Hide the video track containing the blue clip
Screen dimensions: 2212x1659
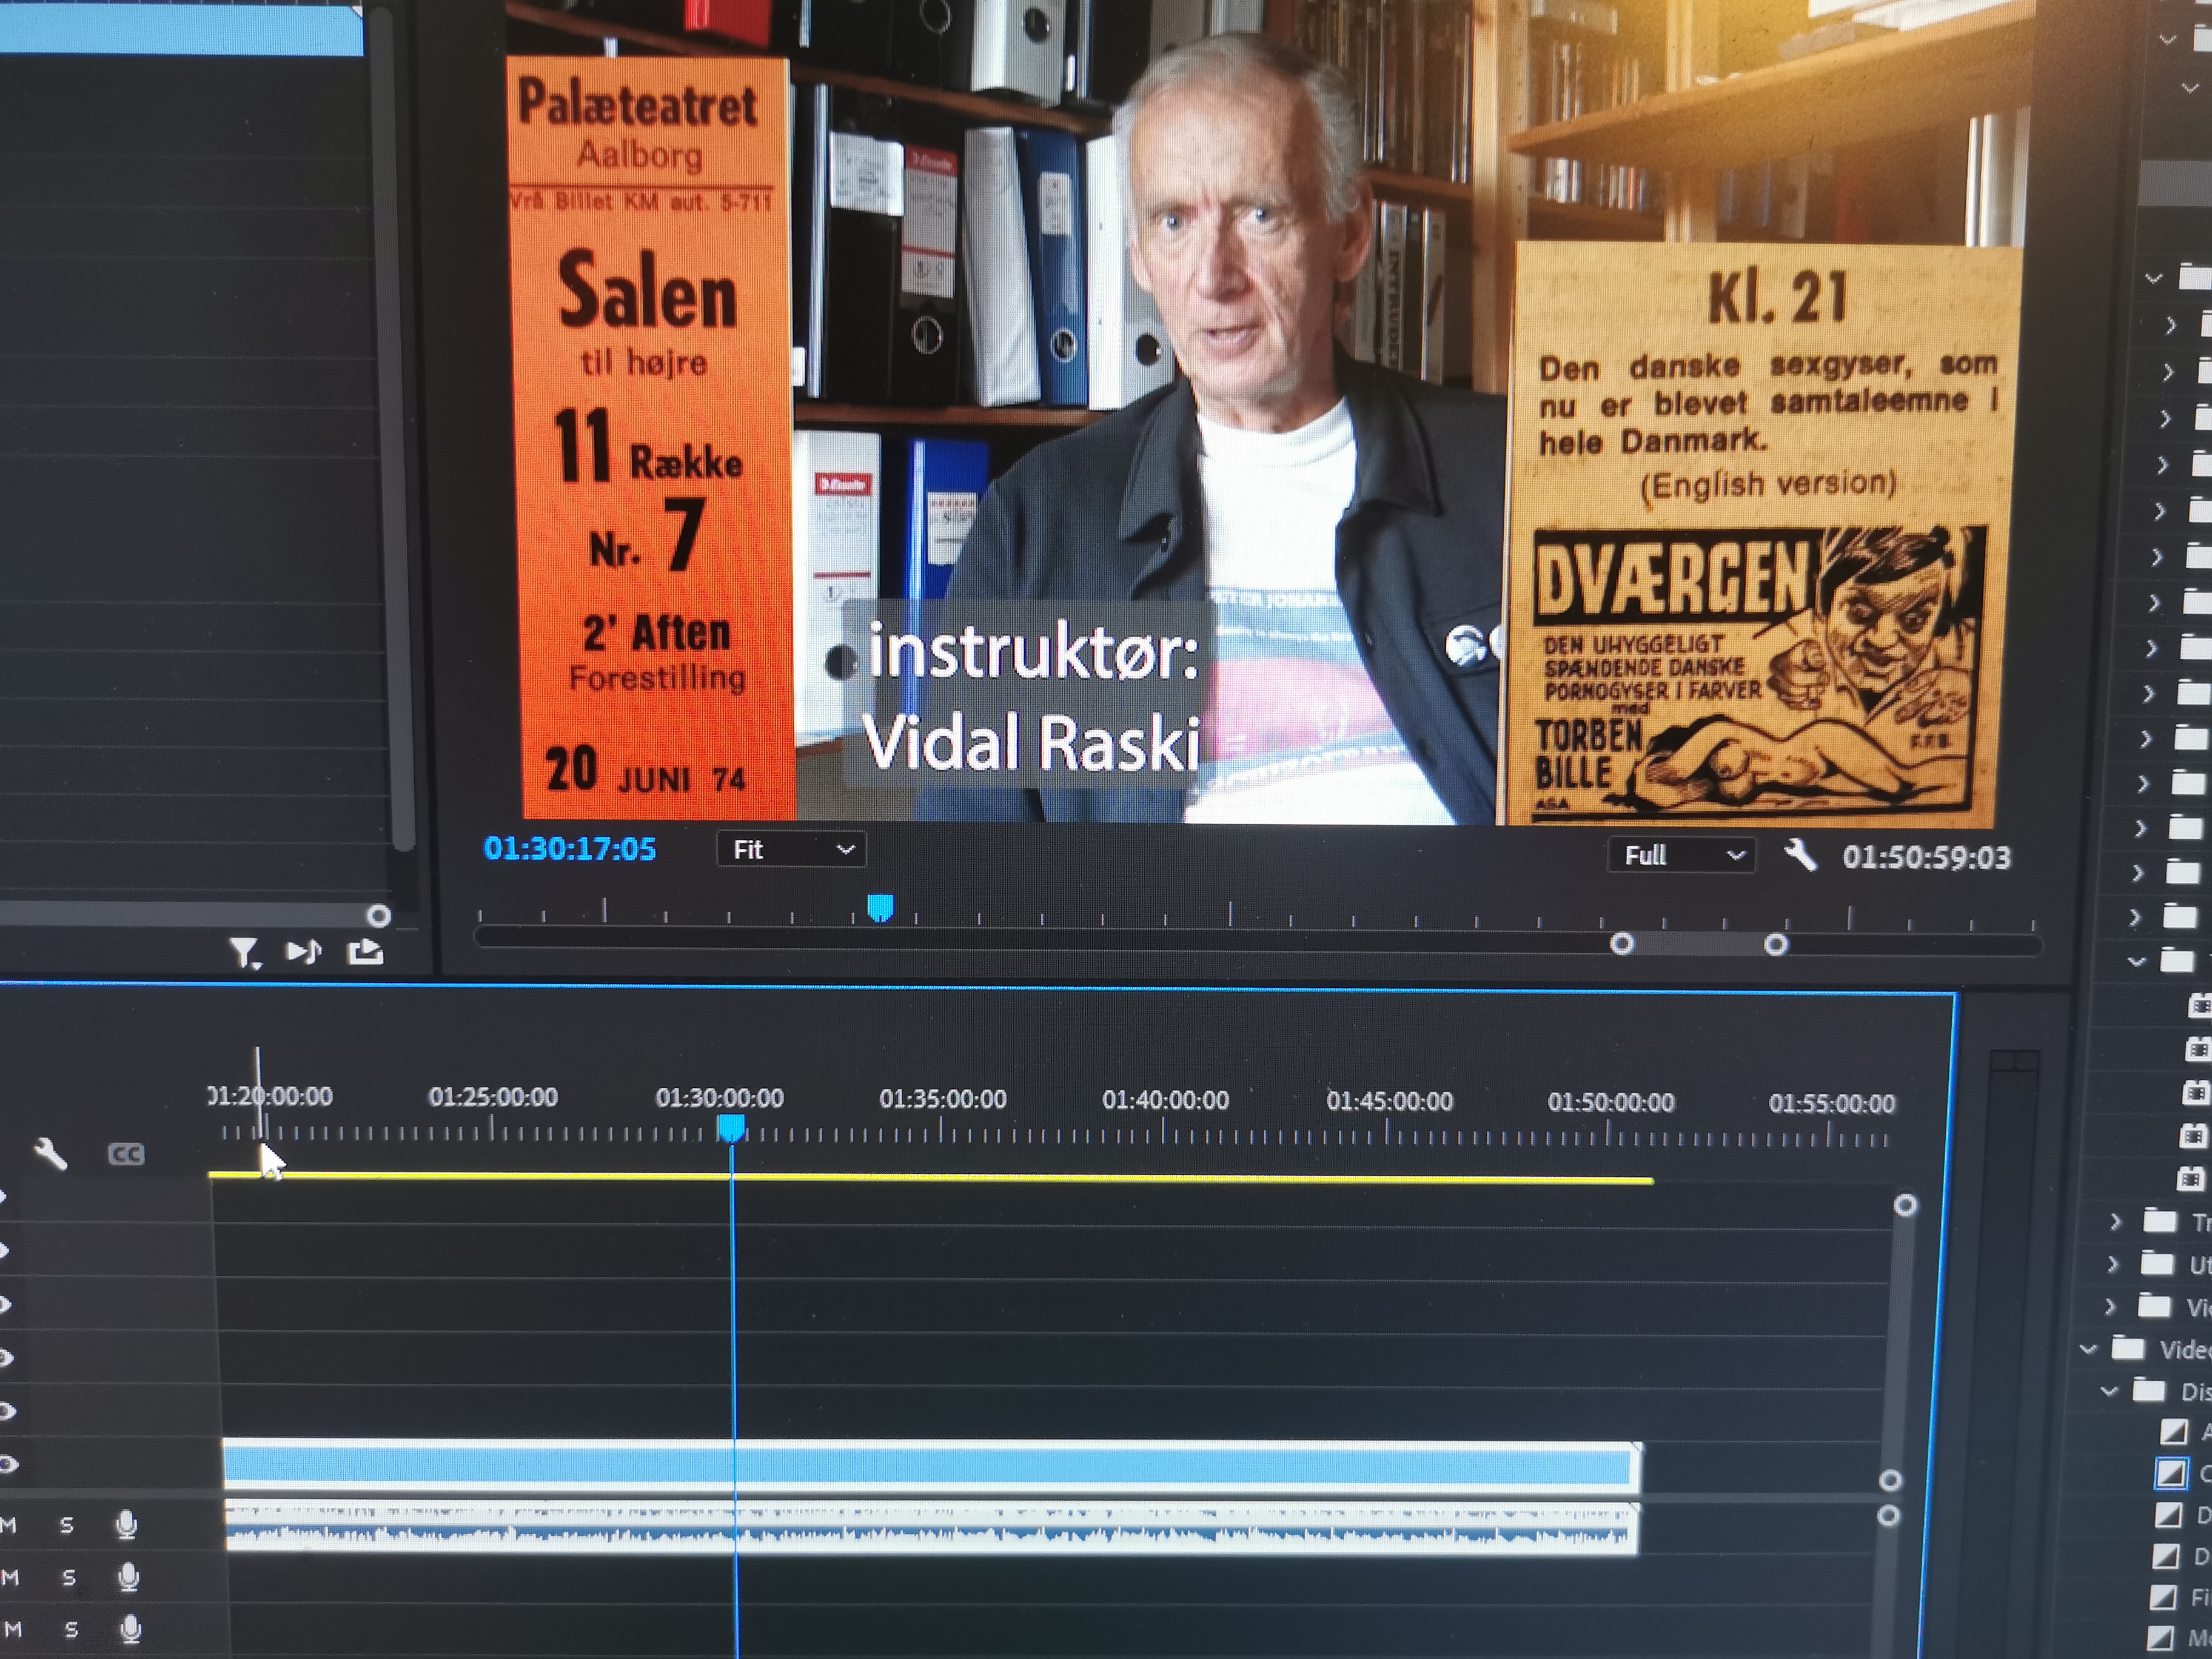[8, 1465]
